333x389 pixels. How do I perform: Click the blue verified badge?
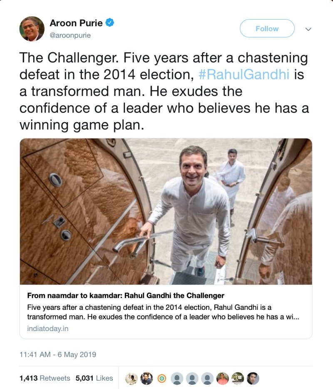point(110,23)
